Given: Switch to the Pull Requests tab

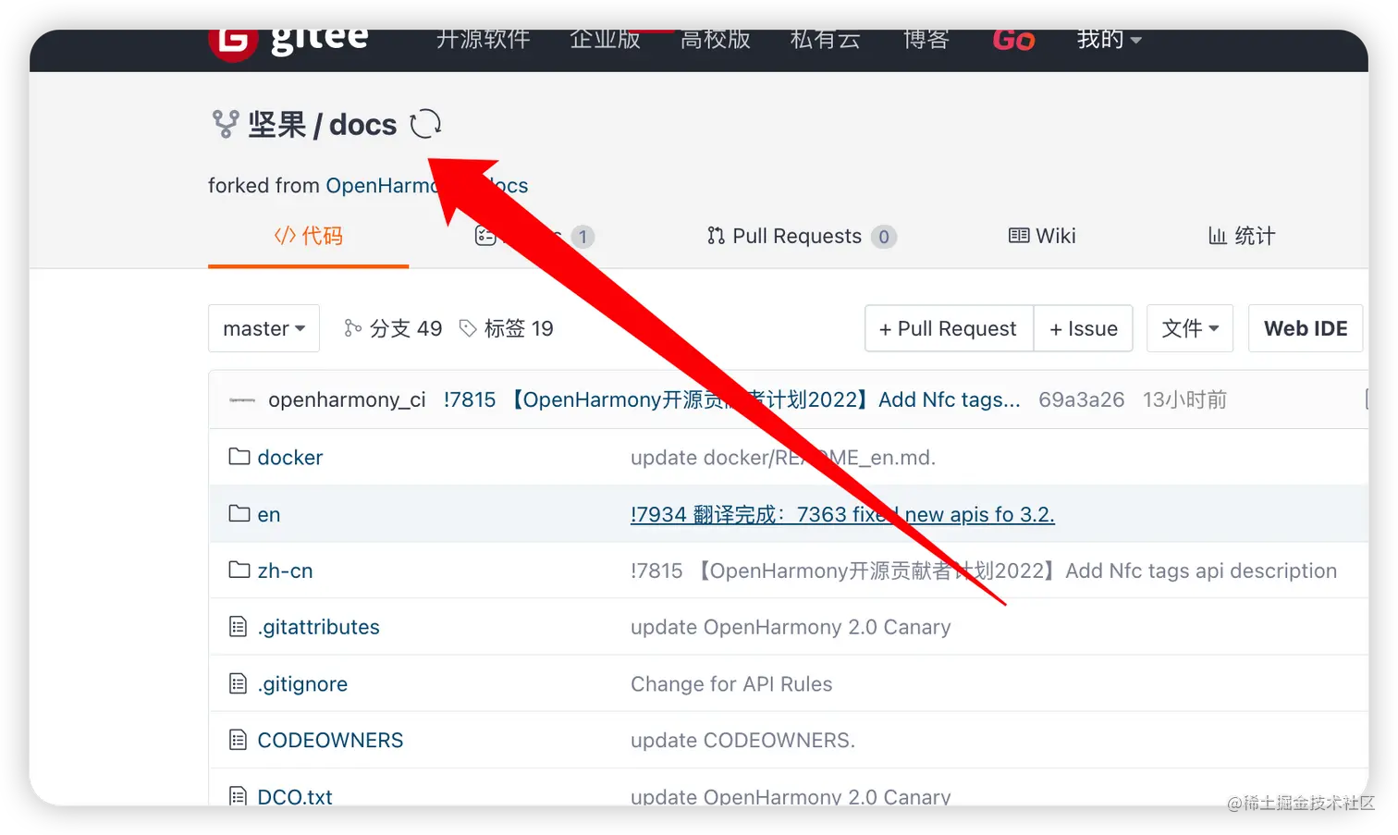Looking at the screenshot, I should pyautogui.click(x=802, y=236).
